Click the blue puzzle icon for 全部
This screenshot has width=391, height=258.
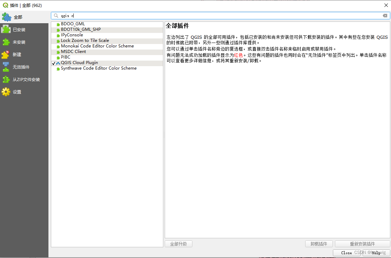tap(7, 17)
